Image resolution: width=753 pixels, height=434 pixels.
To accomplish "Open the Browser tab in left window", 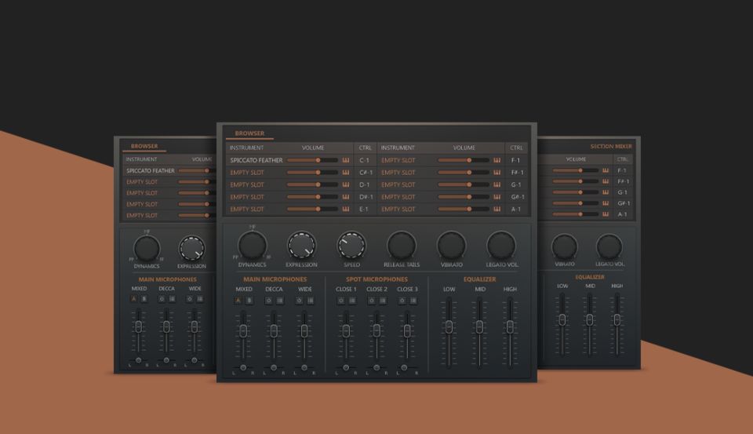I will 144,146.
